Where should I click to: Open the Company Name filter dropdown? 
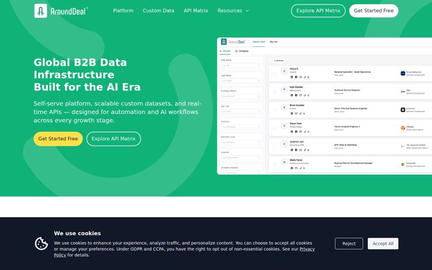pyautogui.click(x=241, y=96)
